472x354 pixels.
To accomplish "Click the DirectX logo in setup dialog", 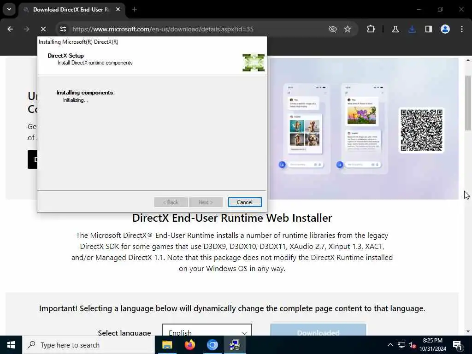I will point(254,63).
